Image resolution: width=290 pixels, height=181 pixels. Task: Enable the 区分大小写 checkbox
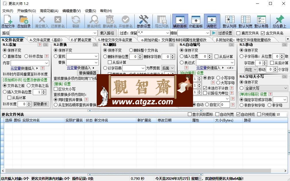pyautogui.click(x=56, y=89)
